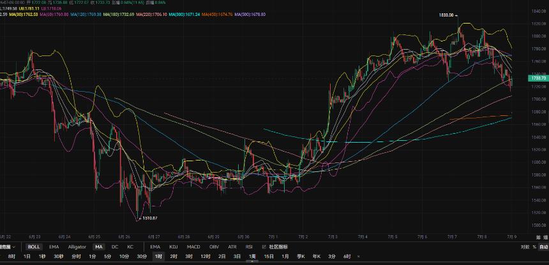
Task: Open MA(450) legend entry settings
Action: pos(217,15)
